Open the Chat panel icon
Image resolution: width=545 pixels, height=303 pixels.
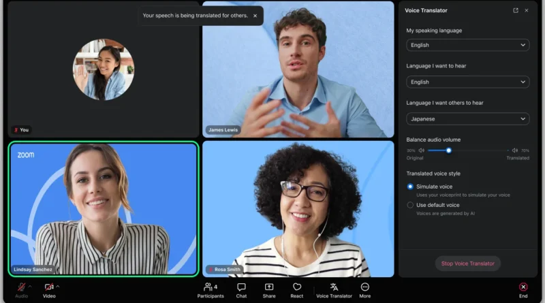click(241, 287)
